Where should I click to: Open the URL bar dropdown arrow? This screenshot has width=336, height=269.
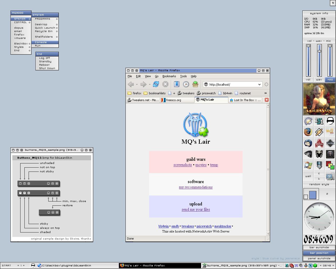tap(259, 84)
